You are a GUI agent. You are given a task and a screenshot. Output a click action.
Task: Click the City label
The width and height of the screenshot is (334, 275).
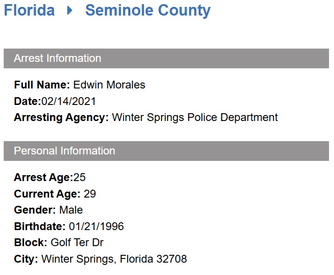point(26,259)
